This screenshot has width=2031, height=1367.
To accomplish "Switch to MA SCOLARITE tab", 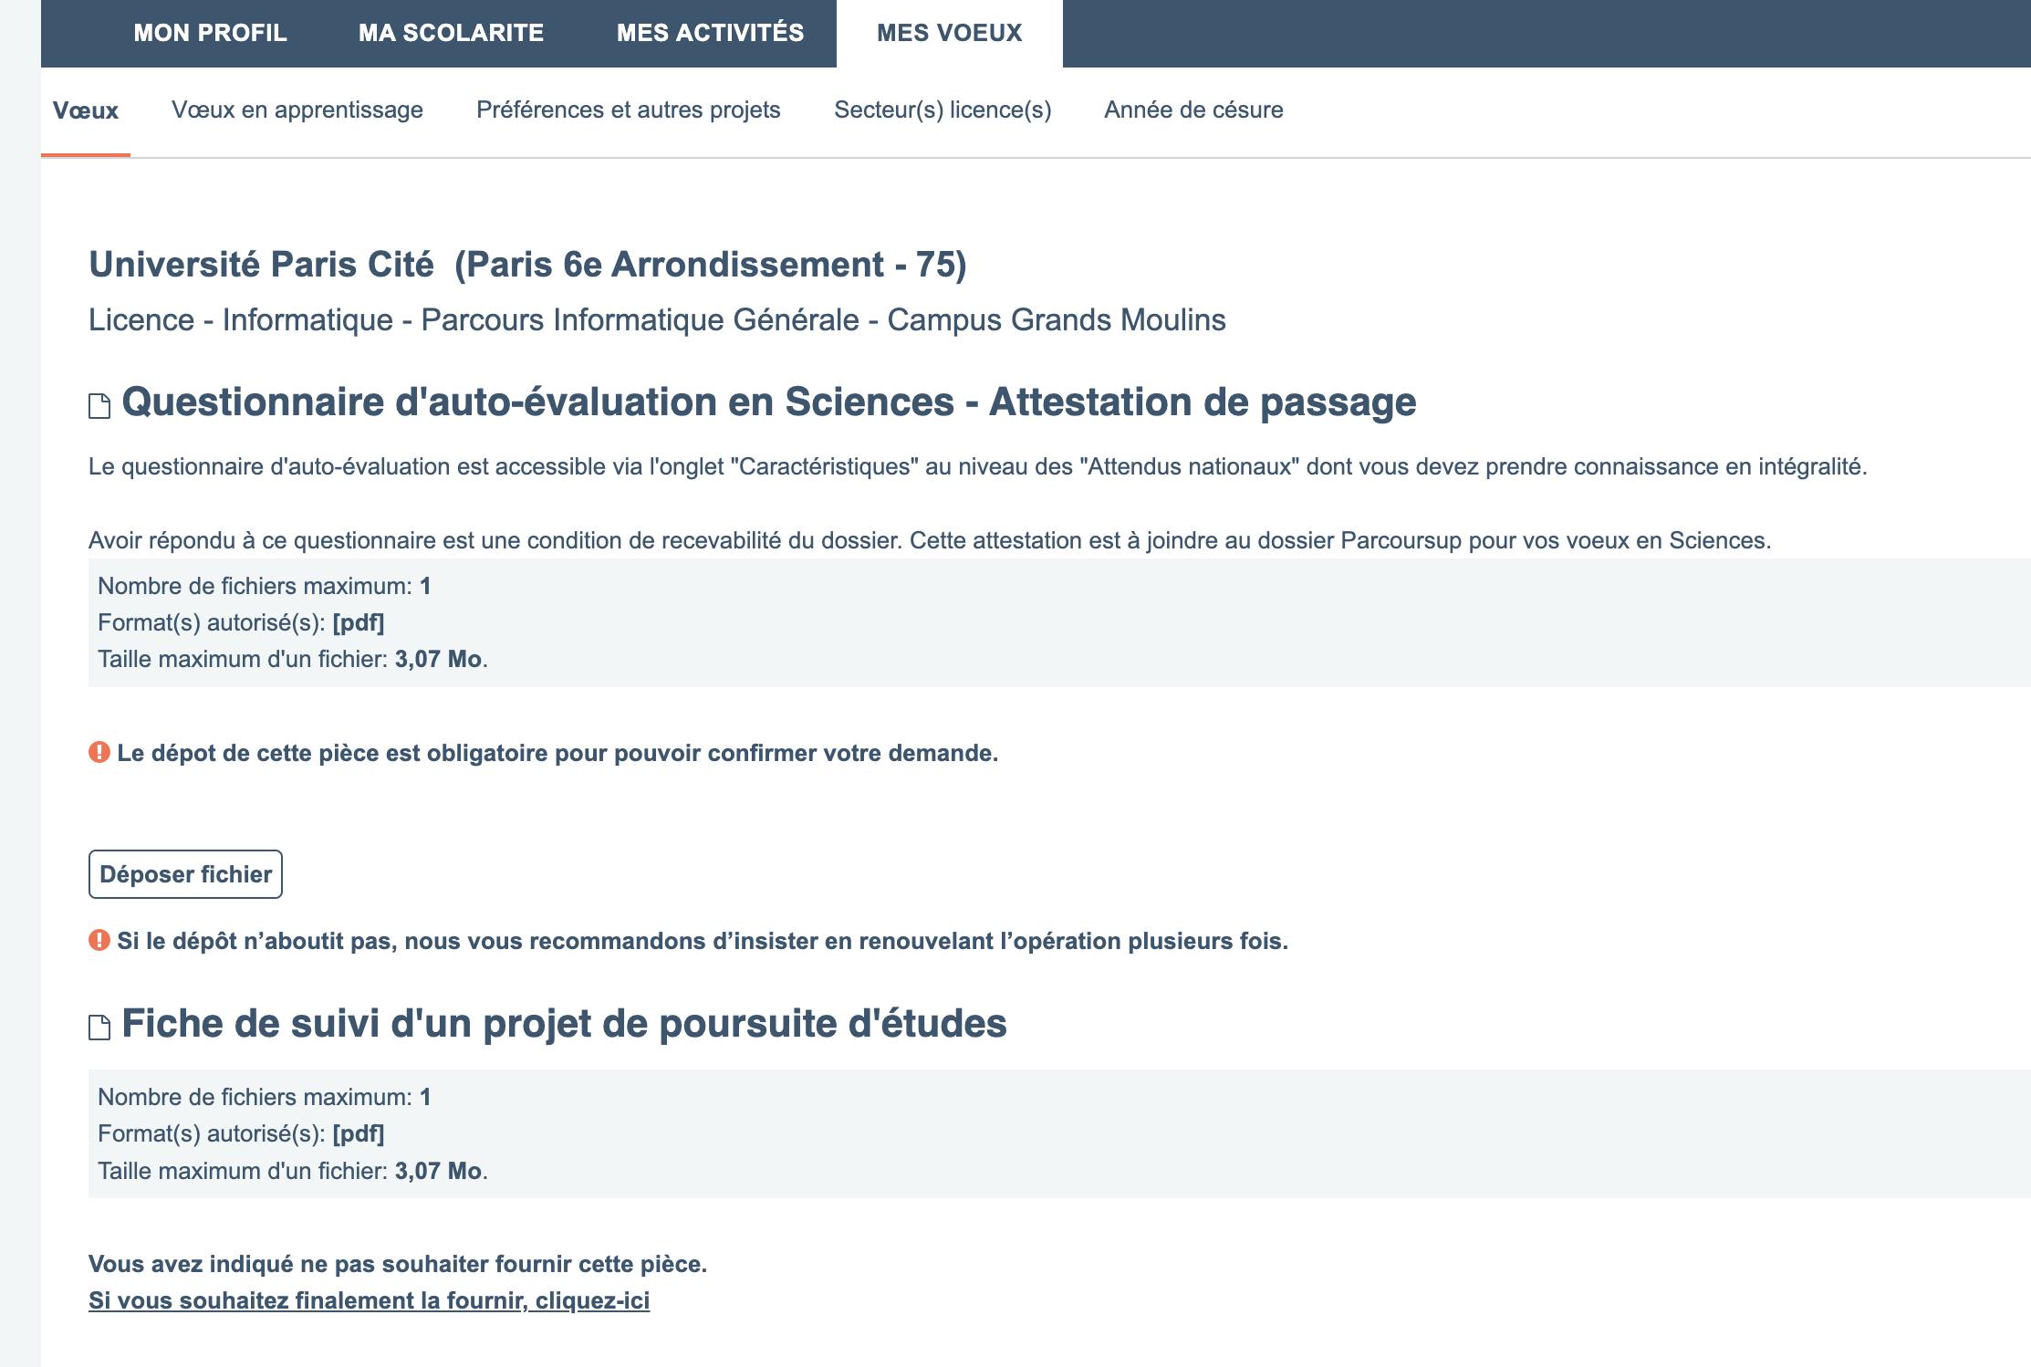I will point(451,33).
